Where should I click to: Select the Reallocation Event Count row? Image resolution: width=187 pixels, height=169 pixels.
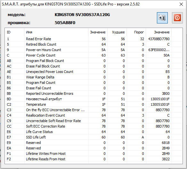pos(93,115)
